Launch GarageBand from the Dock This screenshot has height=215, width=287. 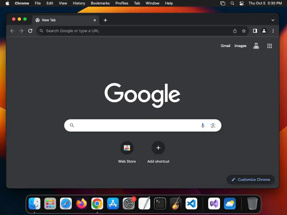point(176,204)
